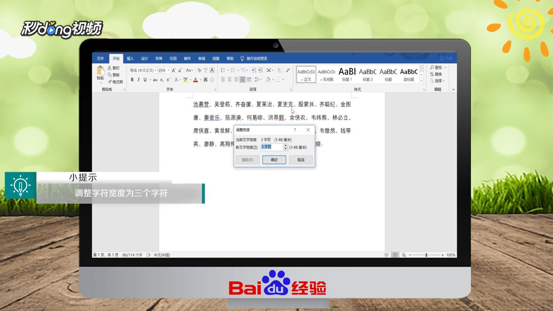The height and width of the screenshot is (311, 553).
Task: Switch to the 引用 tab
Action: point(173,58)
